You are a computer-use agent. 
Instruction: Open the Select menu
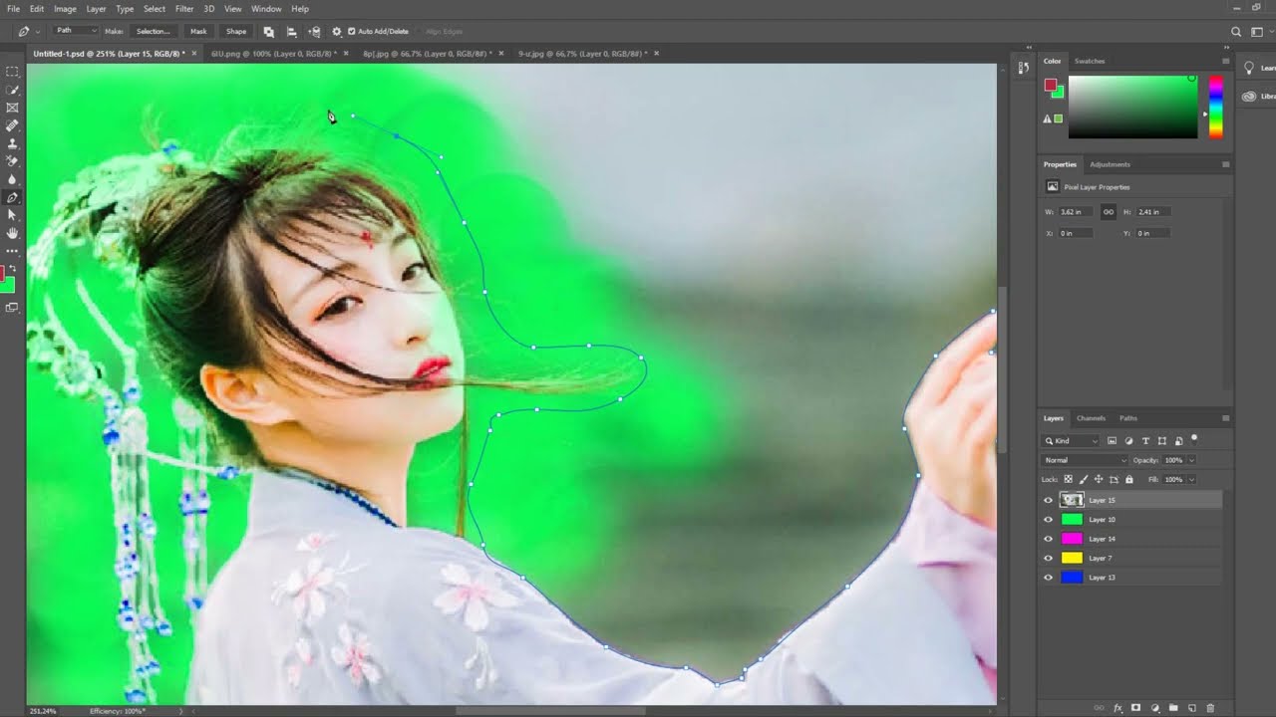click(x=155, y=9)
